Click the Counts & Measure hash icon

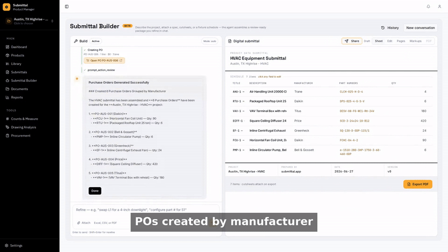pos(7,119)
